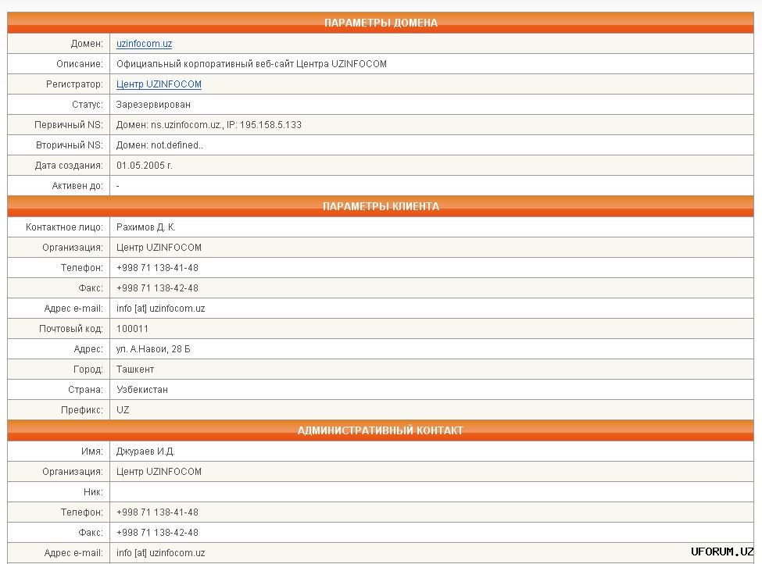Screen dimensions: 762x564
Task: Click the 'АДМИНИСТРАТИВНЫЙ КОНТАКТ' section header
Action: point(381,430)
